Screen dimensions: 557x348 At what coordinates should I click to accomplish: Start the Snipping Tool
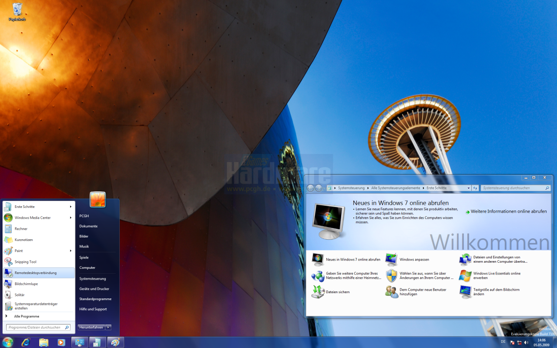click(x=38, y=262)
